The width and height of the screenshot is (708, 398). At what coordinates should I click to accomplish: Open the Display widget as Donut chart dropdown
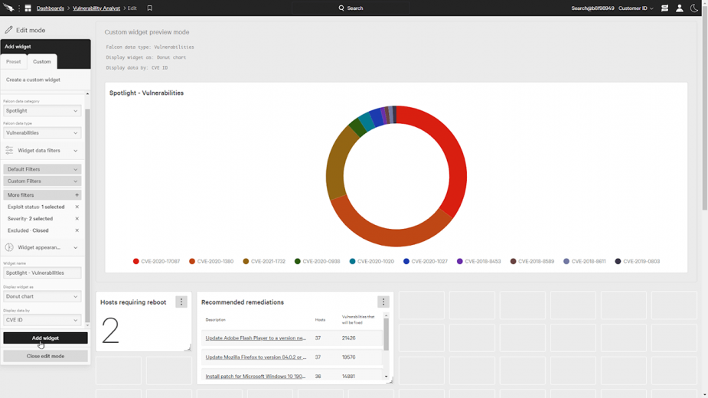(42, 296)
